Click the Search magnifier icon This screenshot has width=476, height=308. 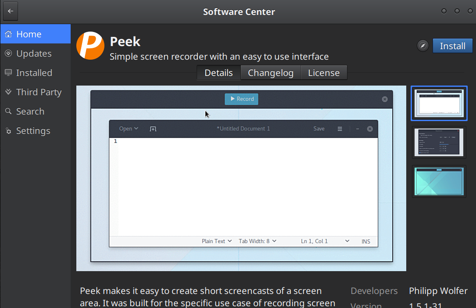pos(8,111)
